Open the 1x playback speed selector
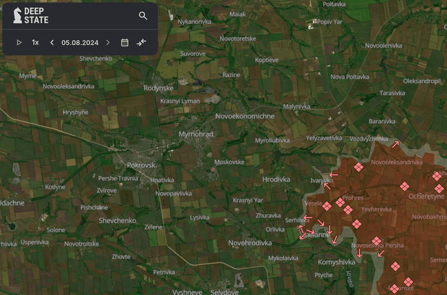This screenshot has height=295, width=447. click(x=35, y=42)
